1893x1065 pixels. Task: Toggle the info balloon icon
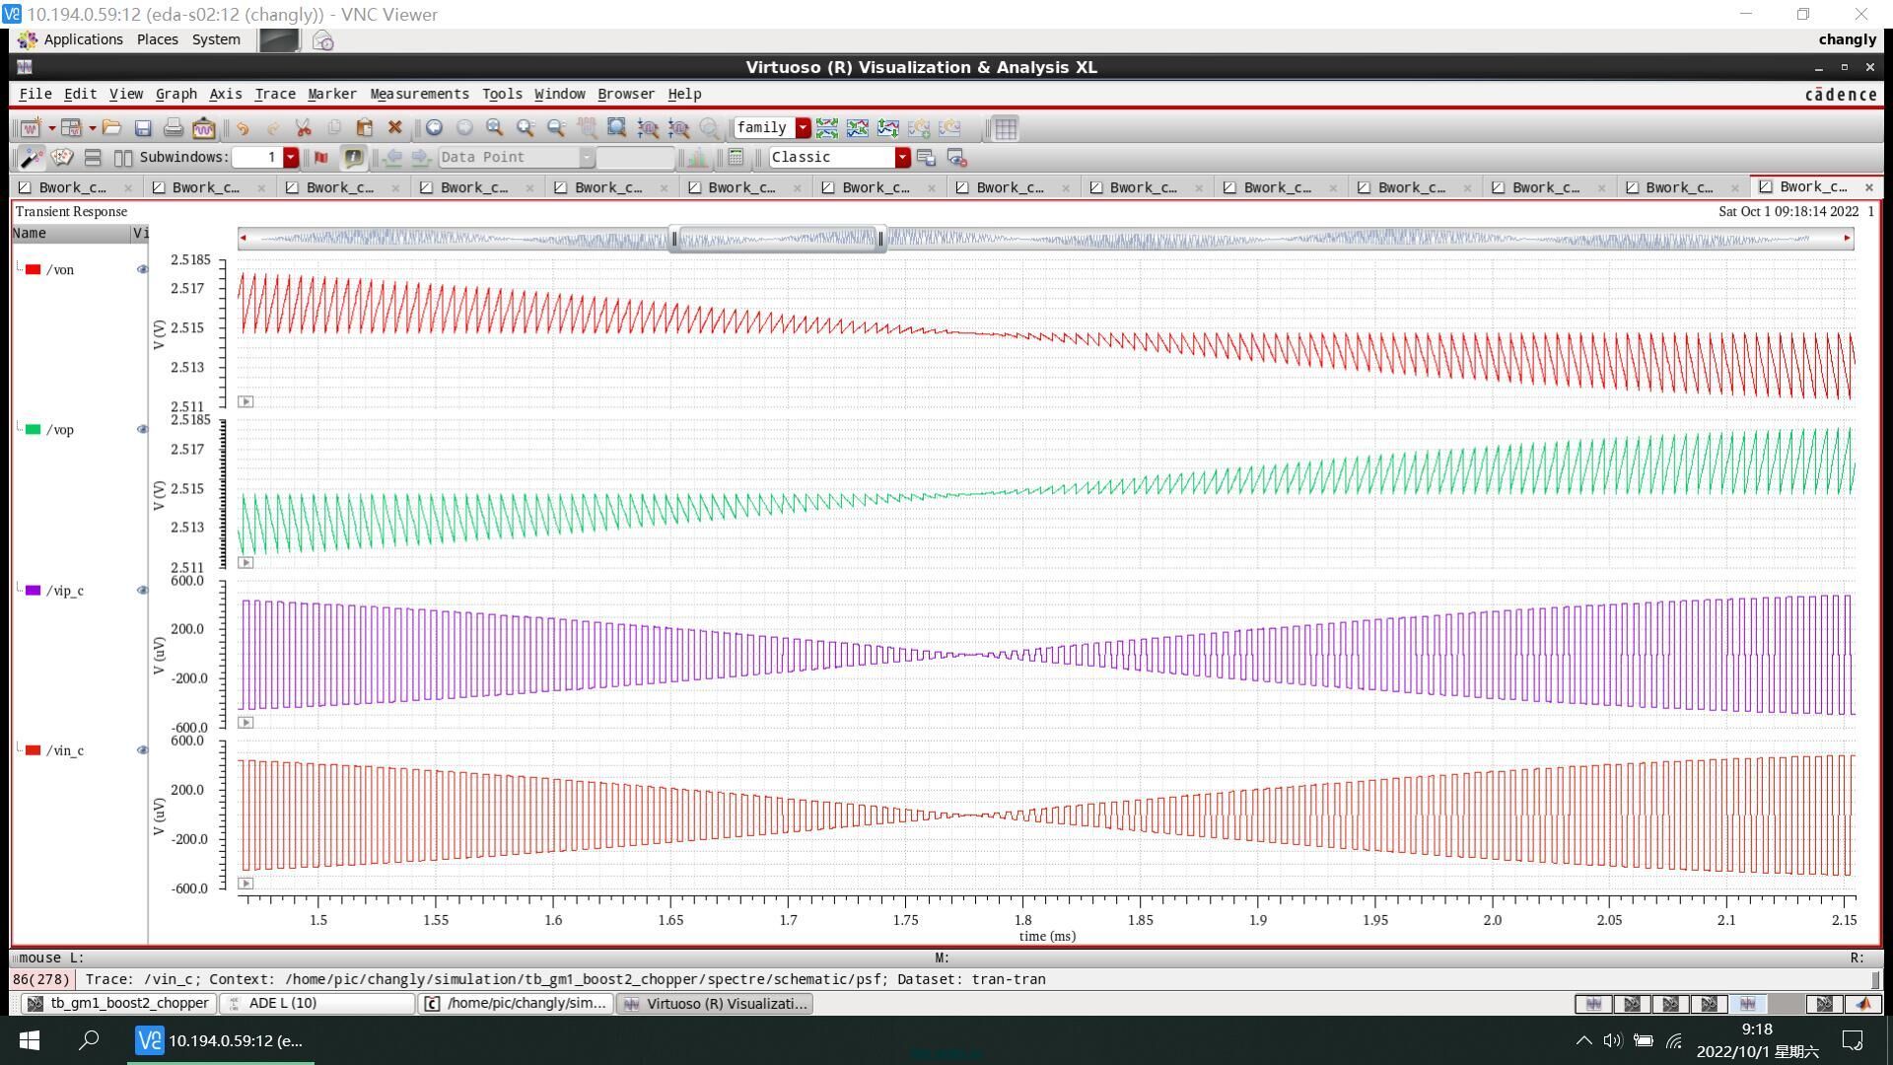[x=353, y=158]
